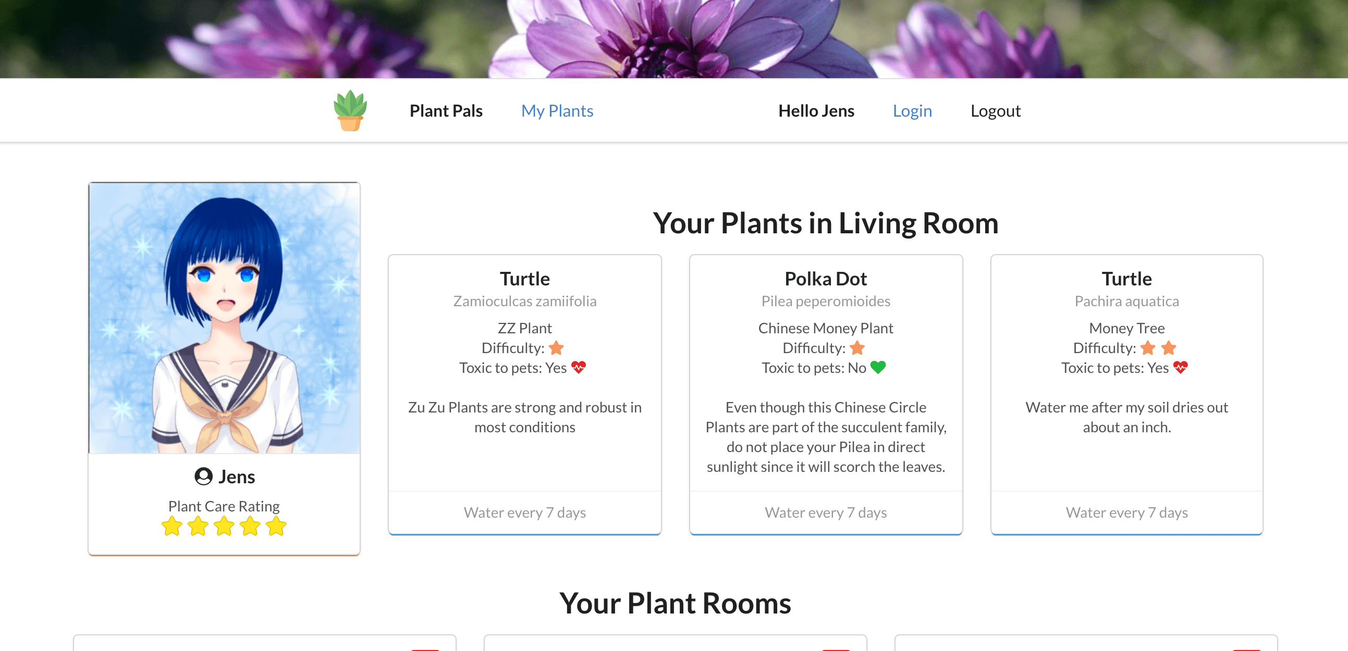The width and height of the screenshot is (1348, 651).
Task: Click Logout in the navigation bar
Action: pyautogui.click(x=995, y=111)
